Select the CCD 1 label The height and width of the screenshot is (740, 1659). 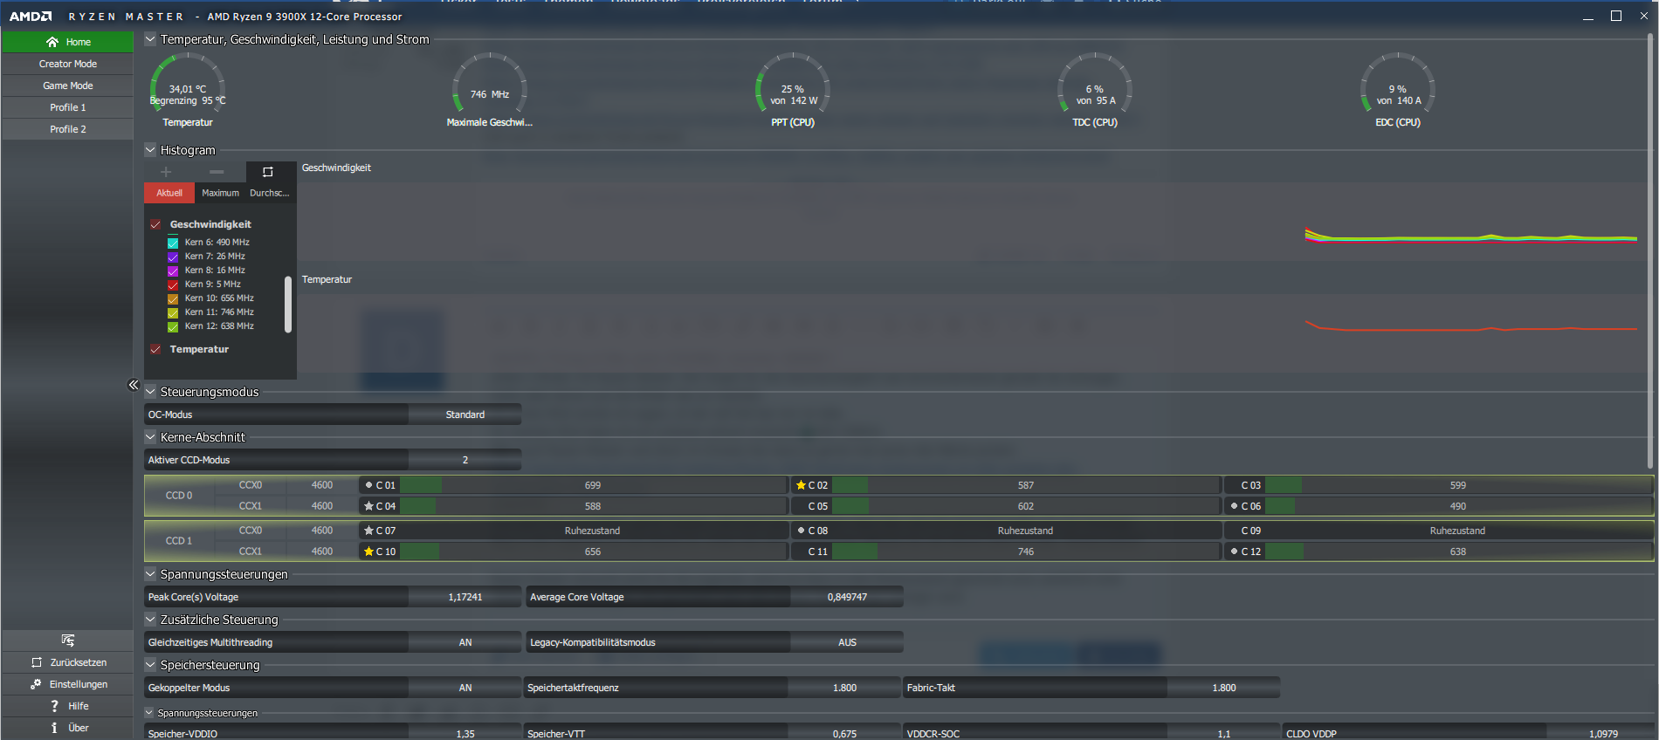179,541
